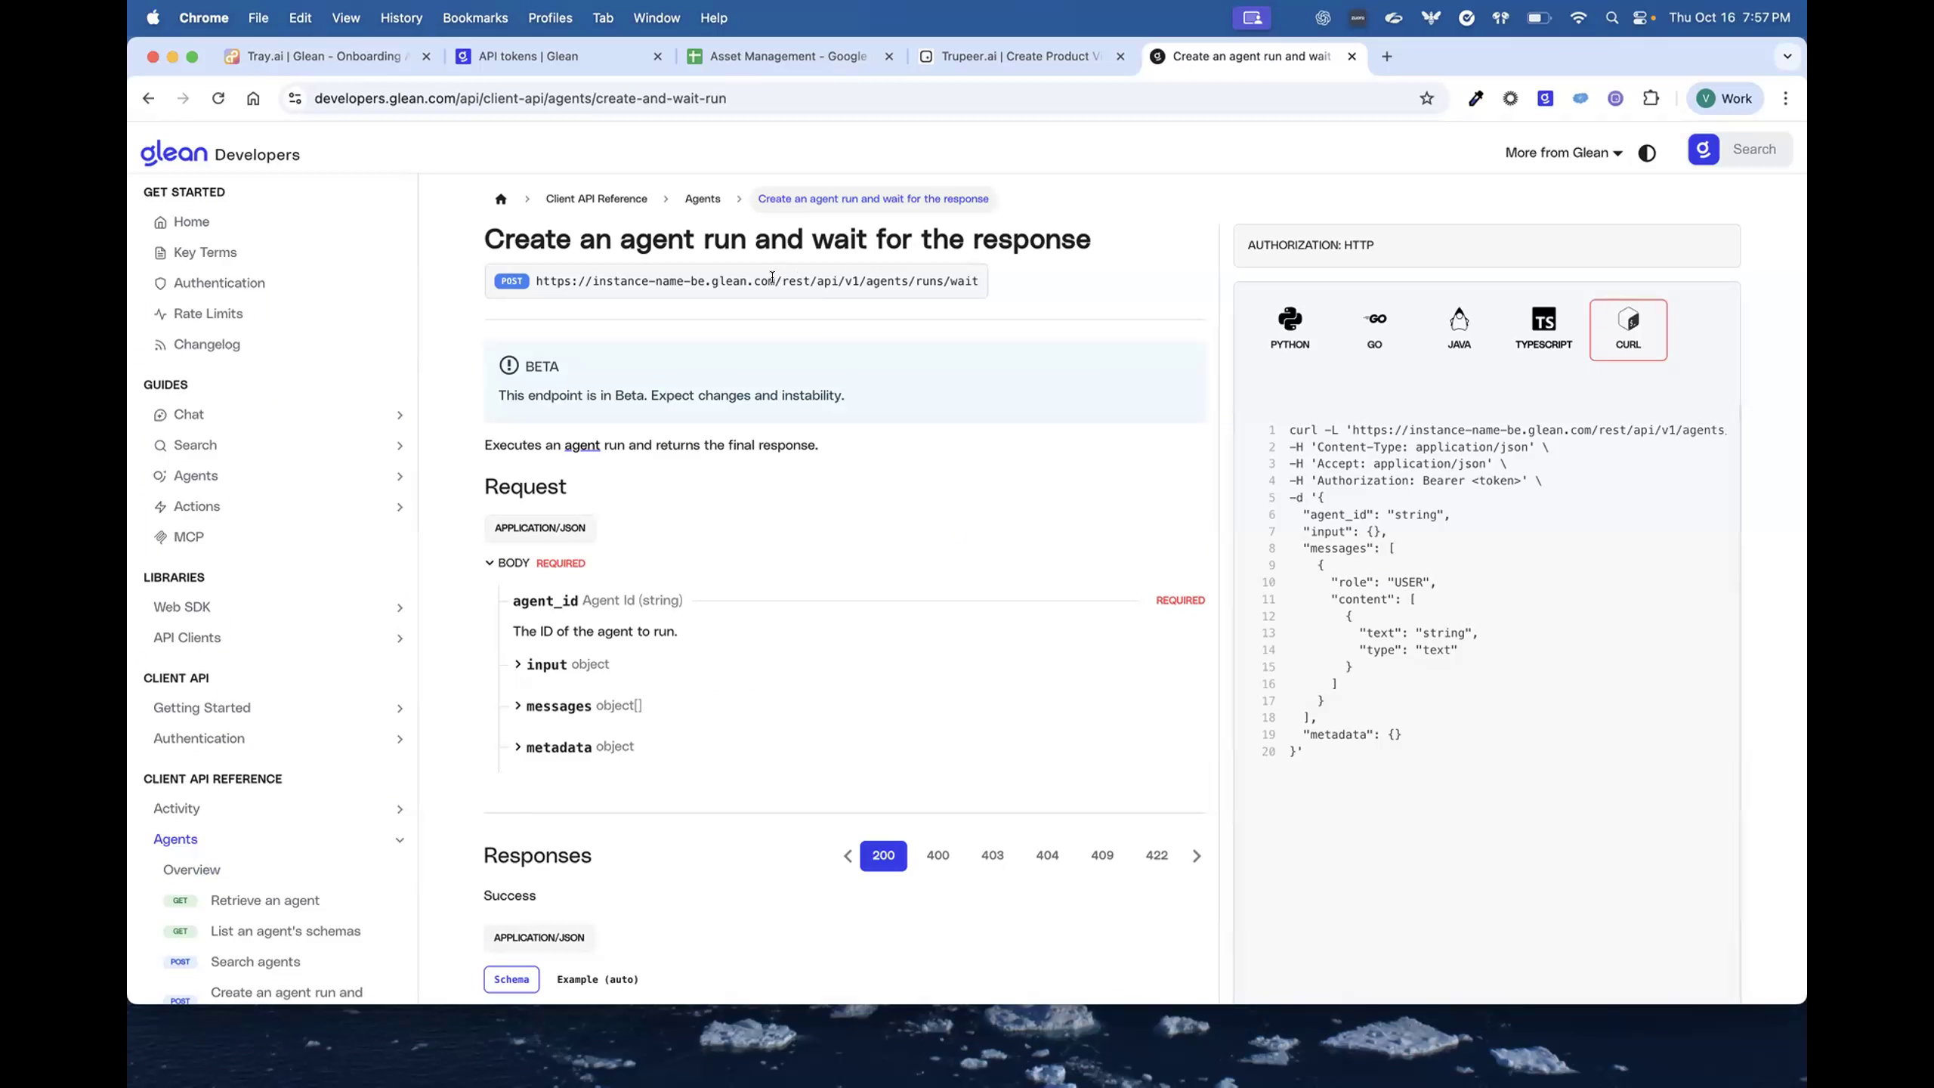Click the ChatGPT icon in the menu bar
Image resolution: width=1934 pixels, height=1088 pixels.
coord(1322,17)
